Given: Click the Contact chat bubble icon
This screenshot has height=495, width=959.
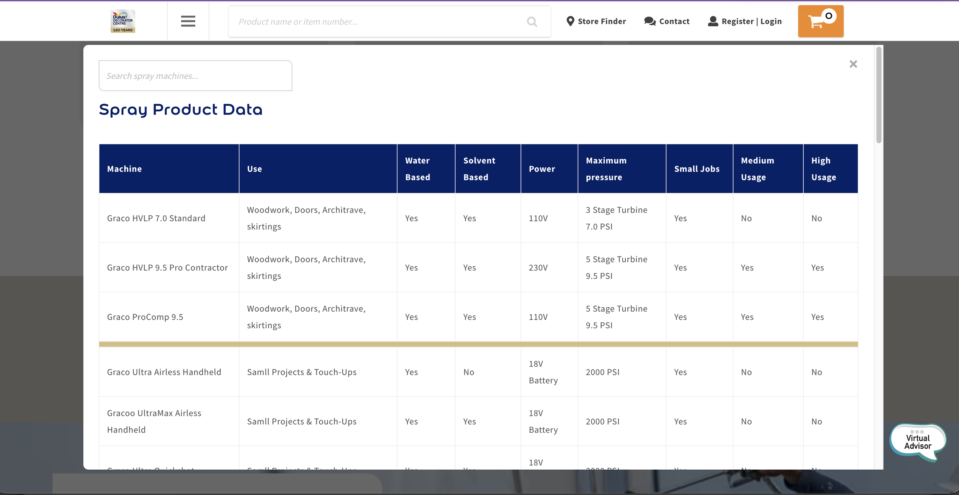Looking at the screenshot, I should tap(649, 21).
